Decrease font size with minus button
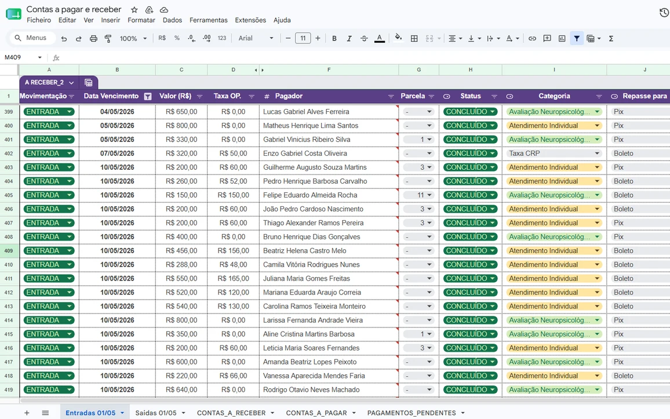670x419 pixels. click(288, 38)
